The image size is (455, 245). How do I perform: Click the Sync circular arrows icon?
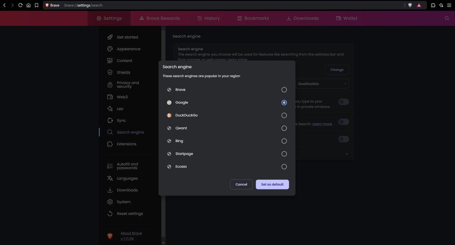pyautogui.click(x=110, y=120)
